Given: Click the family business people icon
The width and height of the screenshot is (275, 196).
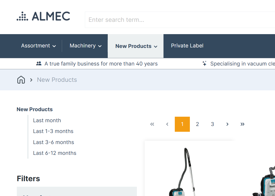Looking at the screenshot, I should (39, 64).
